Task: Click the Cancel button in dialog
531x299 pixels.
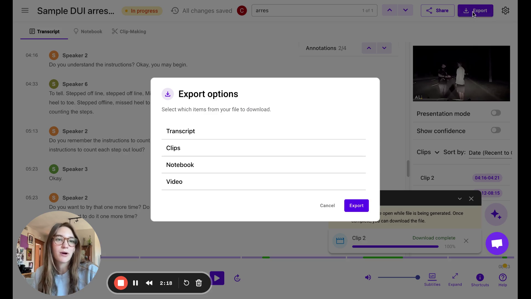Action: pyautogui.click(x=327, y=205)
